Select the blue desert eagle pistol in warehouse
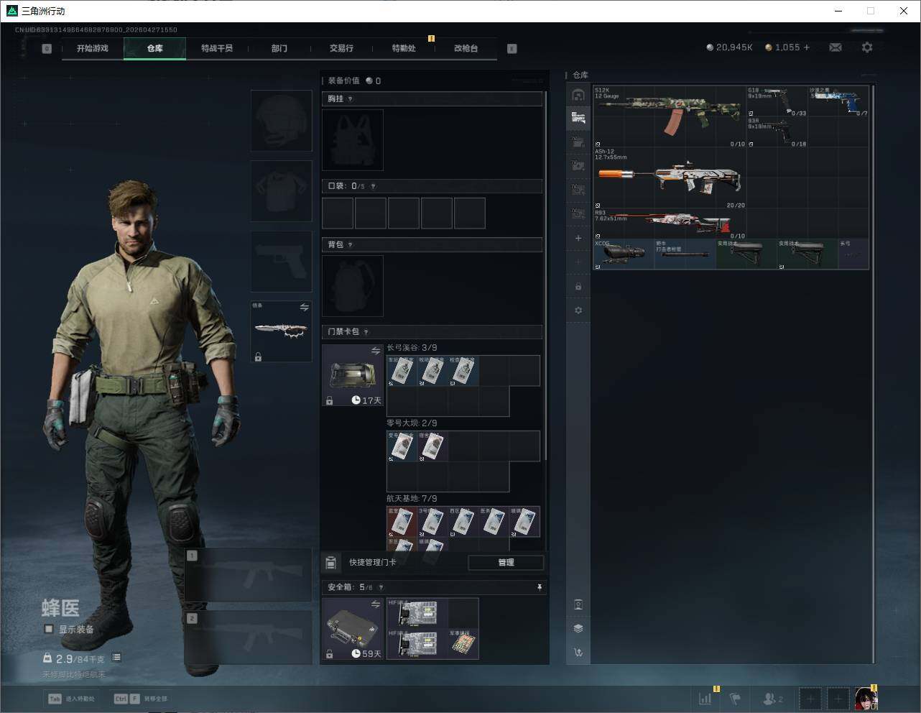Screen dimensions: 921x713 pyautogui.click(x=838, y=102)
